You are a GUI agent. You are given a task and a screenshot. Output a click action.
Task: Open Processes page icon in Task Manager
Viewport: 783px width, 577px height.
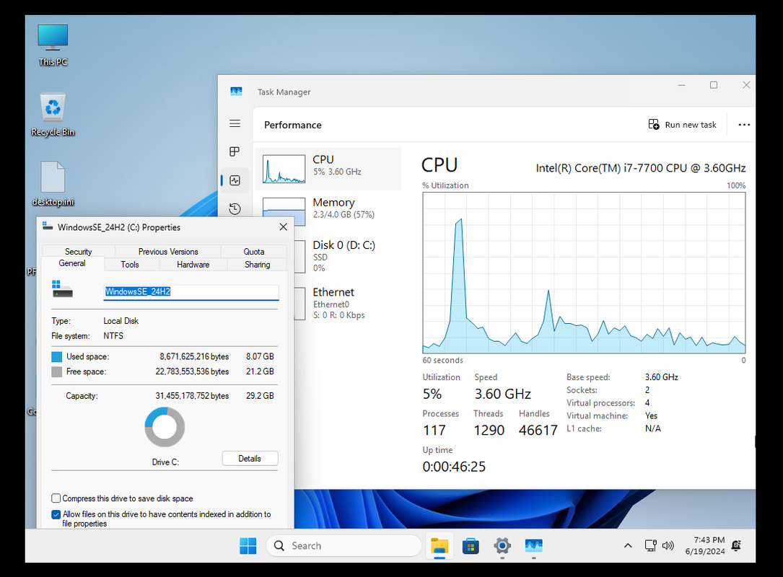tap(235, 151)
